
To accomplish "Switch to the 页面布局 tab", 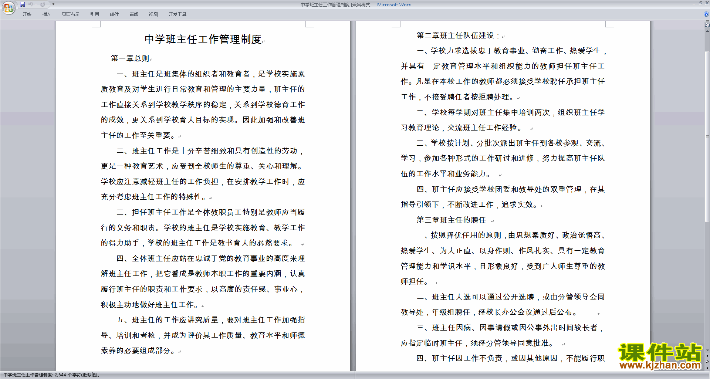I will coord(70,14).
